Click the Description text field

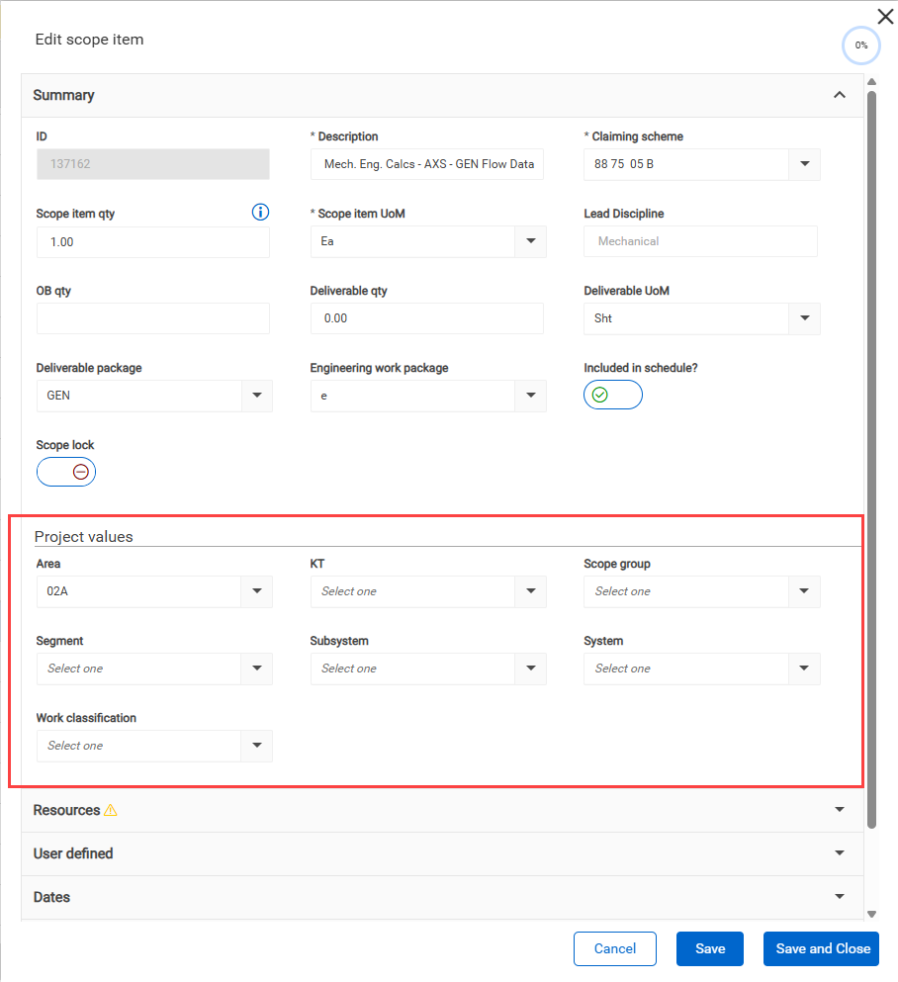point(427,164)
